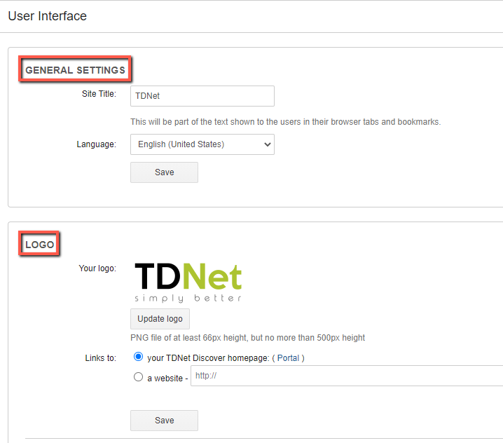Click the http:// website URL field
Viewport: 503px width, 443px height.
click(347, 376)
